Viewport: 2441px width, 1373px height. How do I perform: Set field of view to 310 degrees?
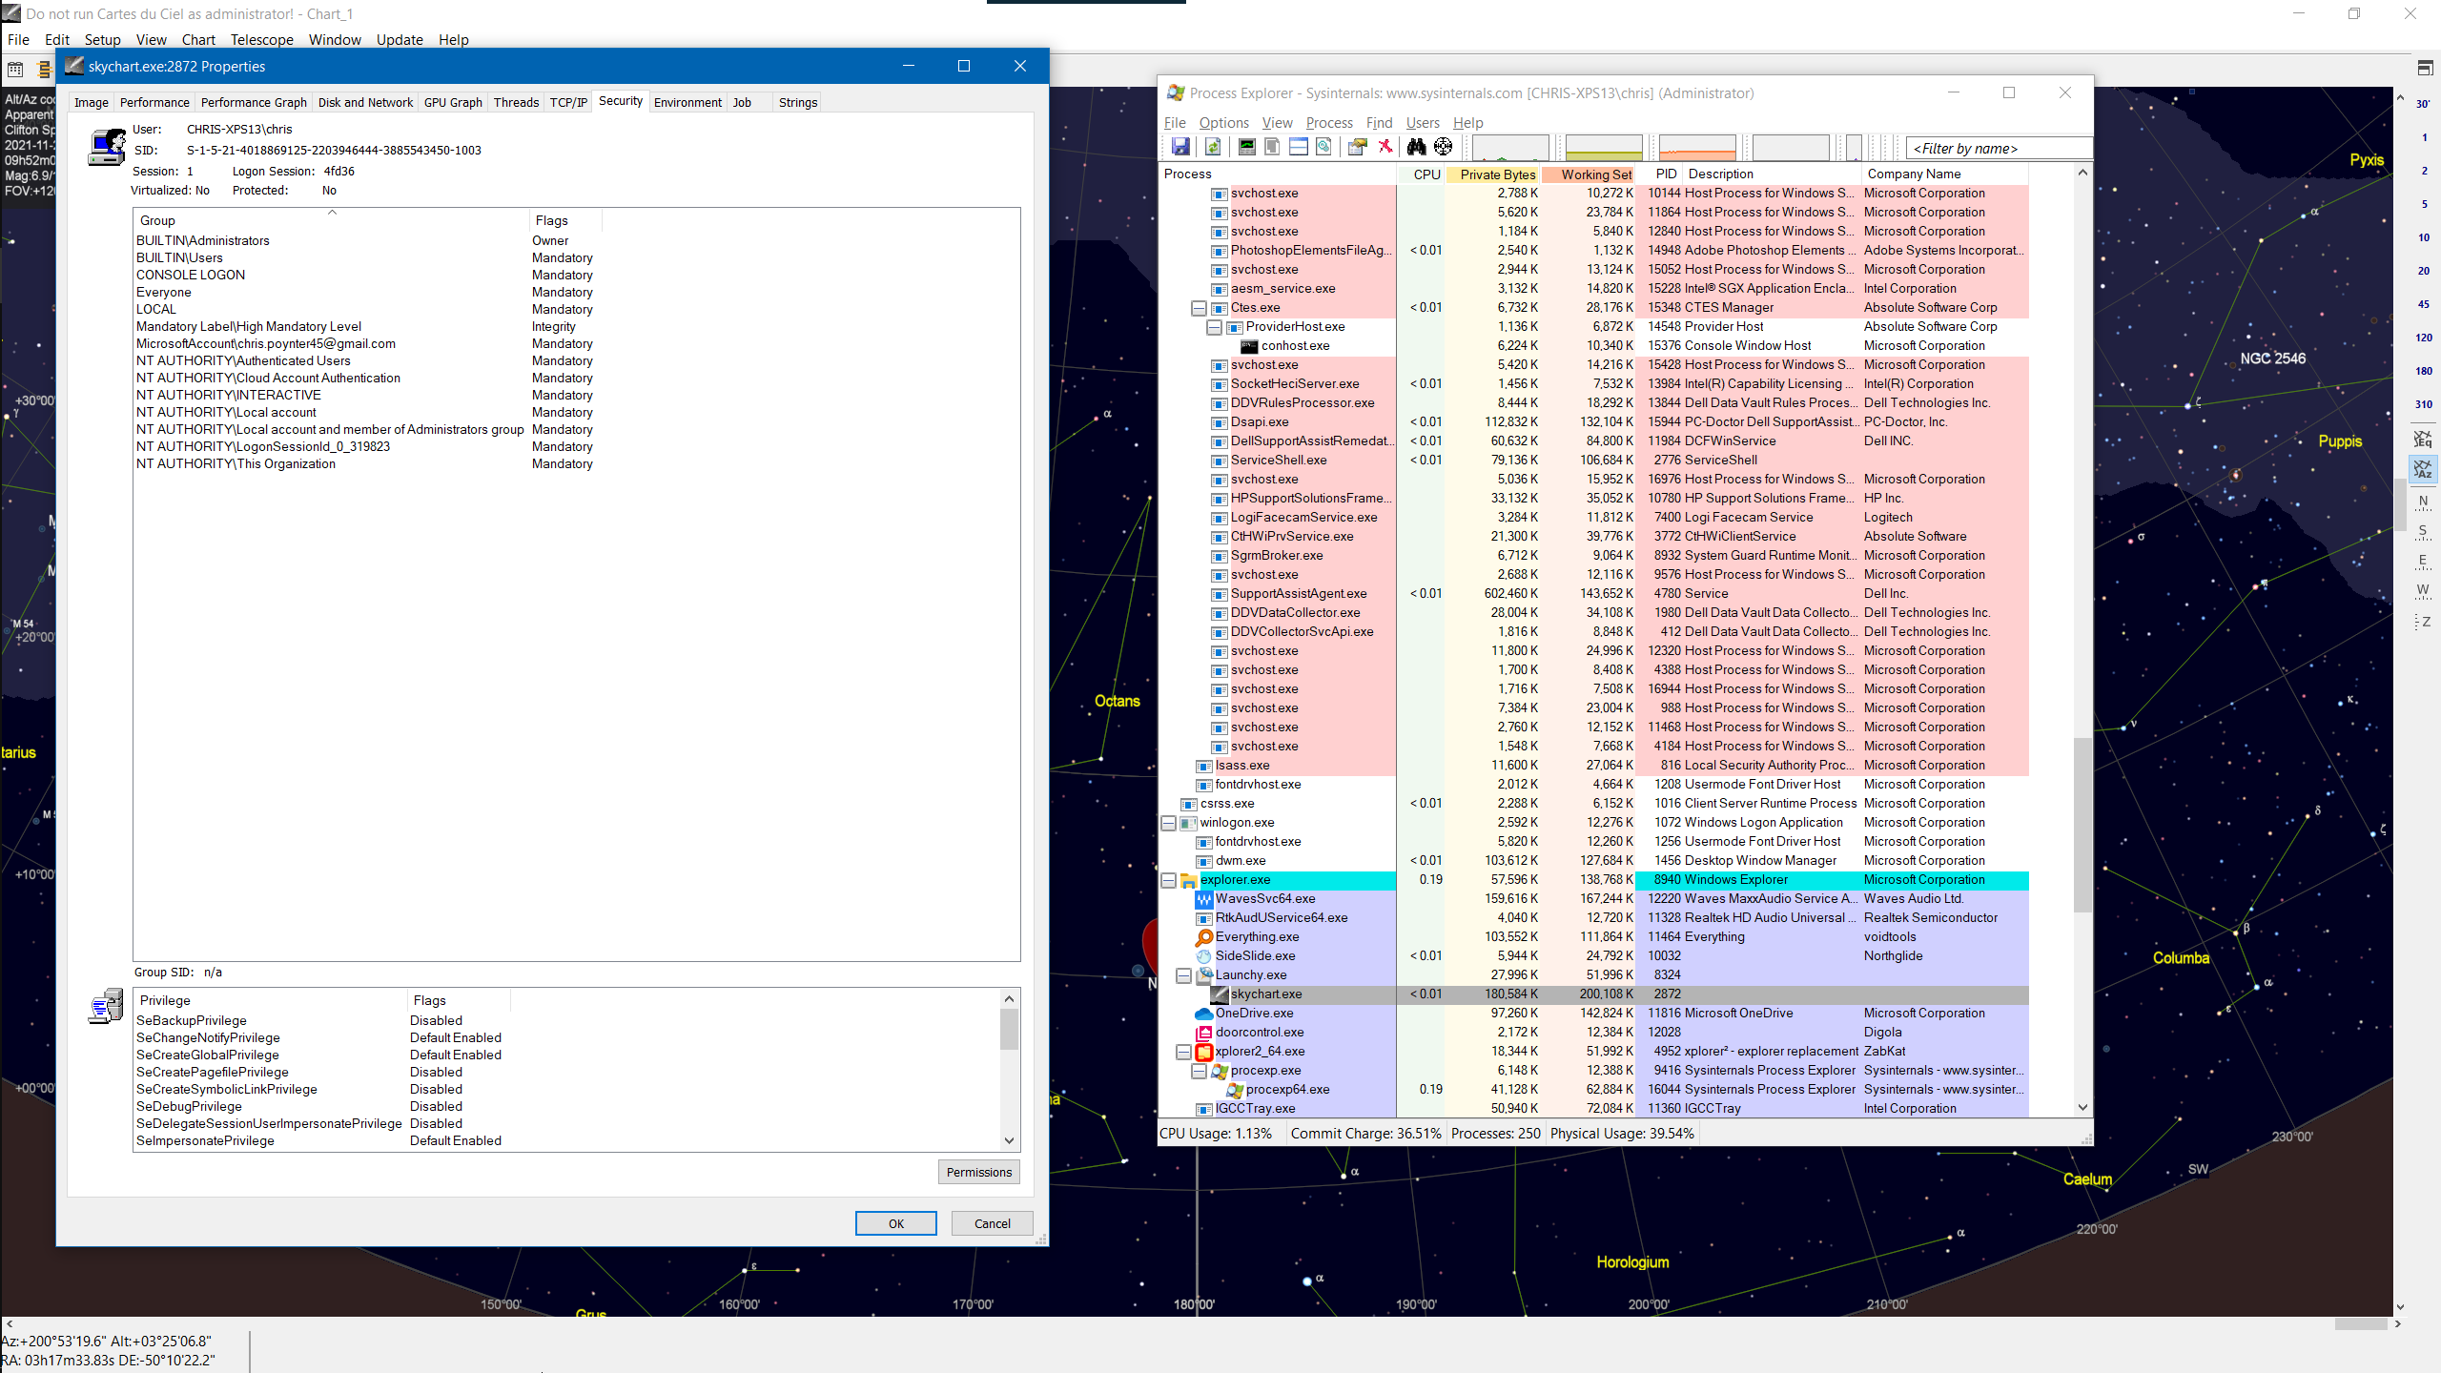click(2424, 404)
